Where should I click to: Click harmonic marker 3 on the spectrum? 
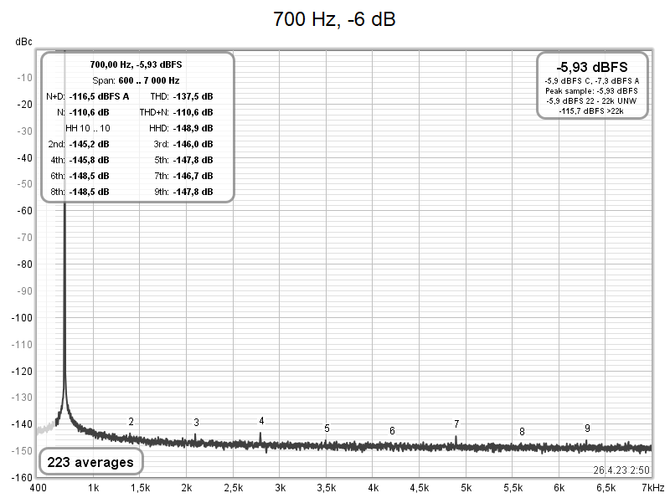pyautogui.click(x=196, y=423)
